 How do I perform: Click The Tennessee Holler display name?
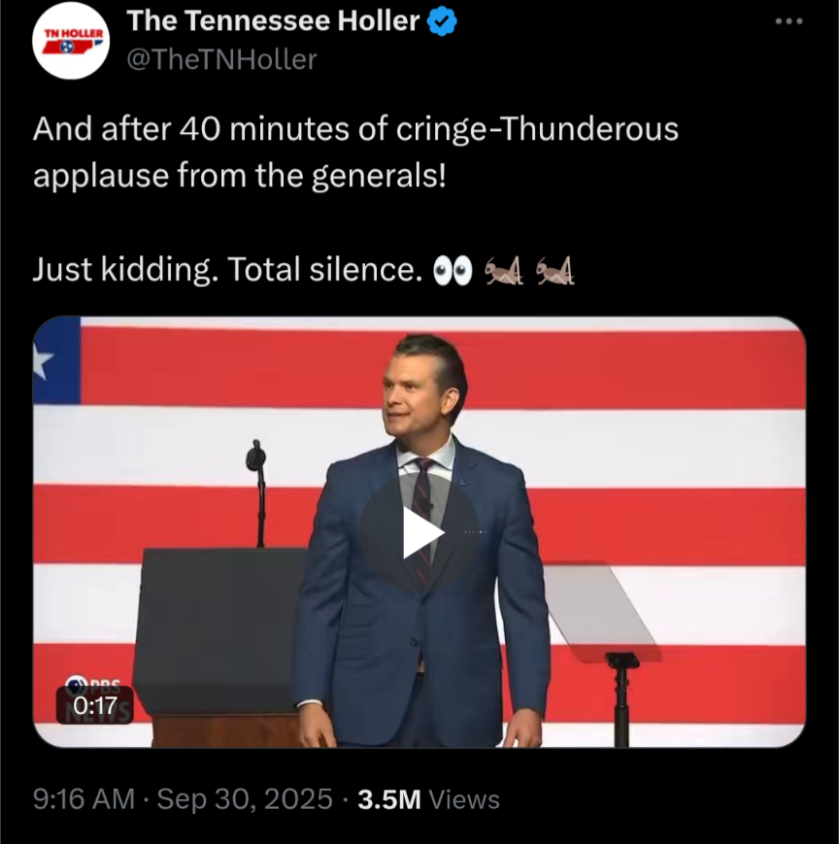tap(274, 20)
